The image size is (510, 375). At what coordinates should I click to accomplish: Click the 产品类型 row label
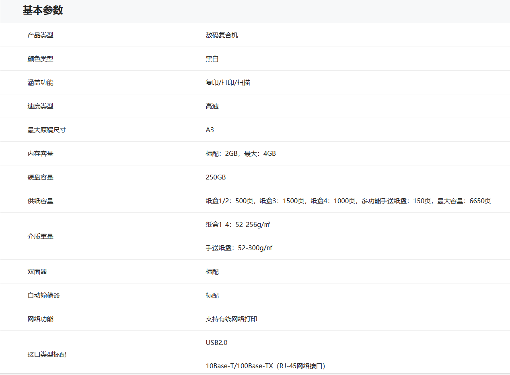coord(40,35)
